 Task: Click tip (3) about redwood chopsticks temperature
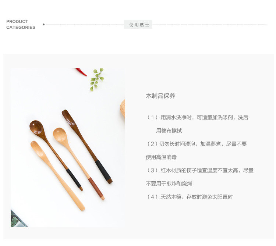200,170
